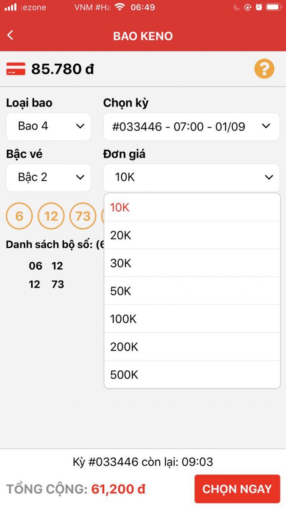Viewport: 286px width, 509px height.
Task: Choose the 20K price option
Action: coord(192,235)
